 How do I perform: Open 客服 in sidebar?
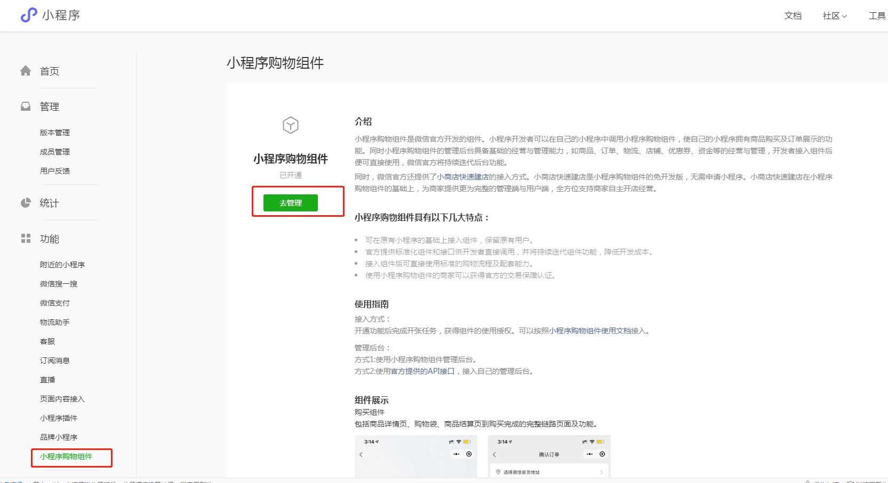coord(47,341)
